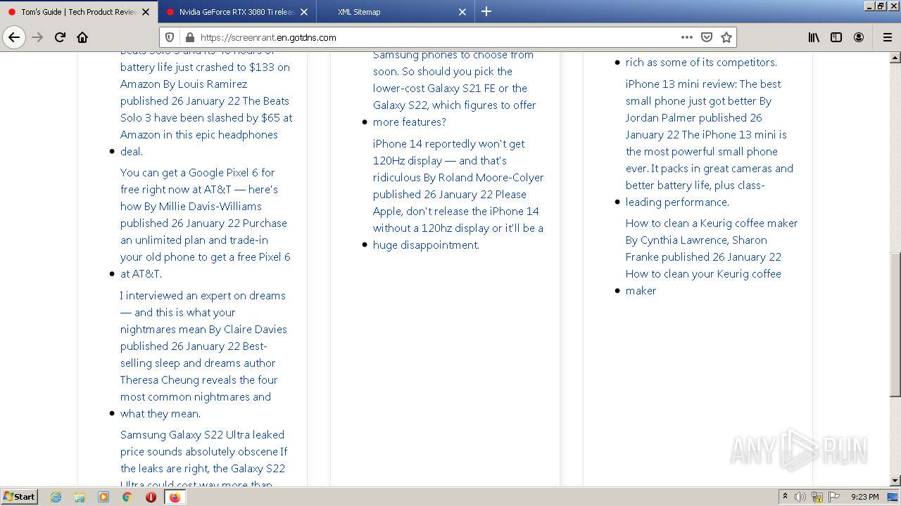Toggle the sidebars view icon
The height and width of the screenshot is (506, 901).
click(836, 37)
